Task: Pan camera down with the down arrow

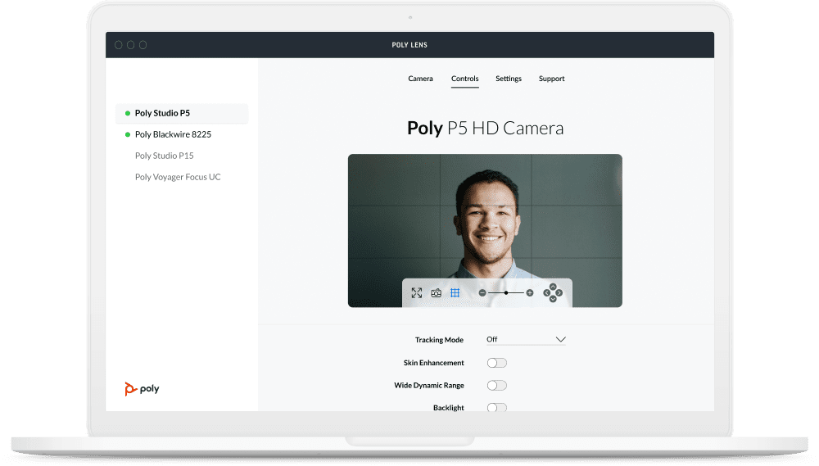Action: tap(553, 300)
